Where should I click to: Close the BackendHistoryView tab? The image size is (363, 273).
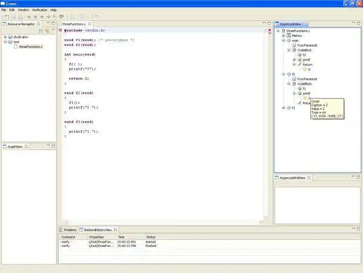(116, 229)
